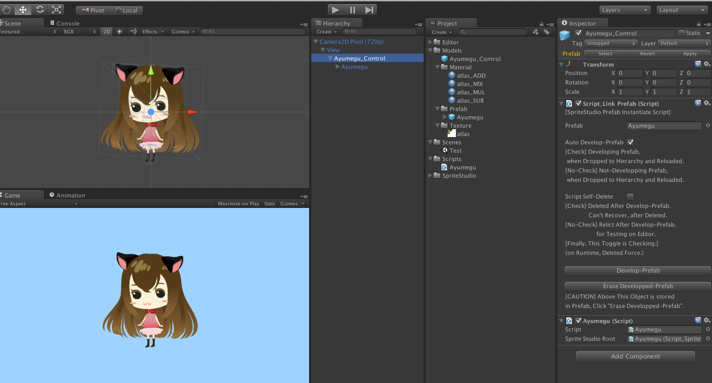Toggle Local handle rotation mode
Viewport: 712px width, 383px height.
(126, 10)
